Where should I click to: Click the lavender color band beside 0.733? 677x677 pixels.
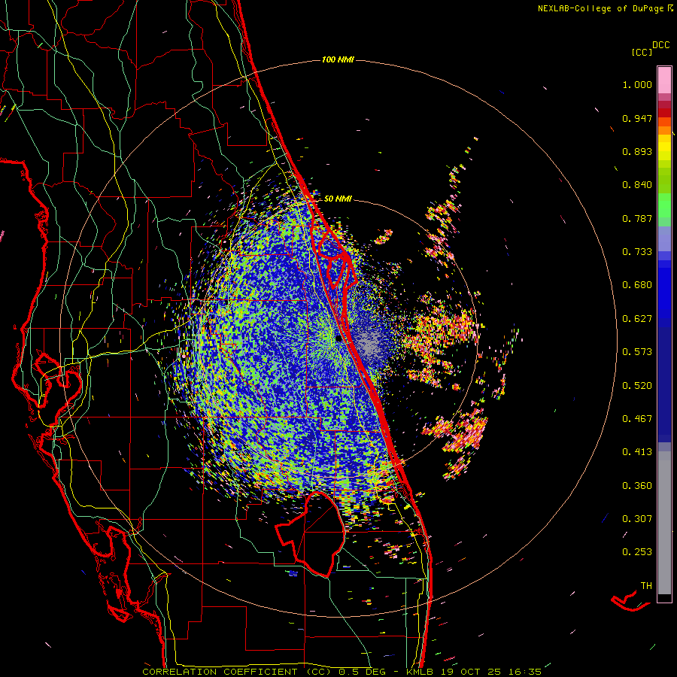664,239
